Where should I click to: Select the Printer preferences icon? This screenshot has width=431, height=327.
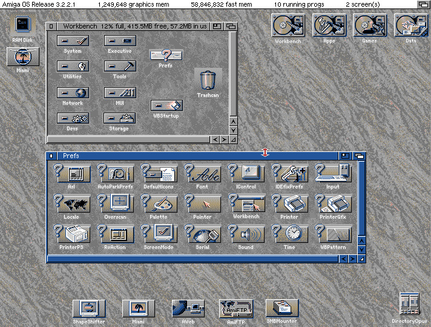click(289, 203)
